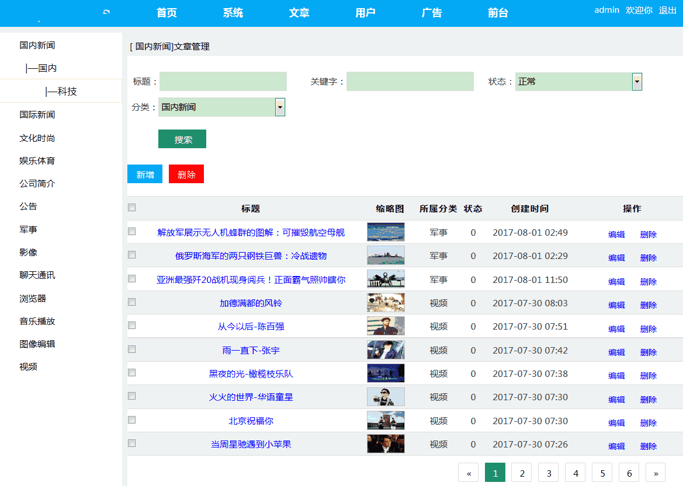Screen dimensions: 683x486
Task: Click thumbnail of 从今以后-陈百强 row
Action: 386,326
